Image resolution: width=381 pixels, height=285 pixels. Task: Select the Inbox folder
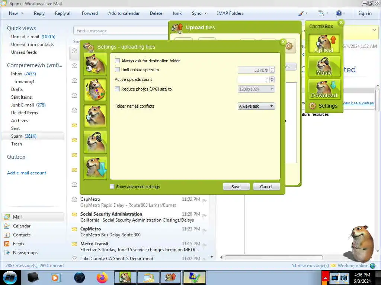pyautogui.click(x=23, y=74)
